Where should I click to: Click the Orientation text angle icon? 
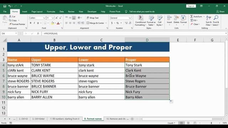click(79, 18)
